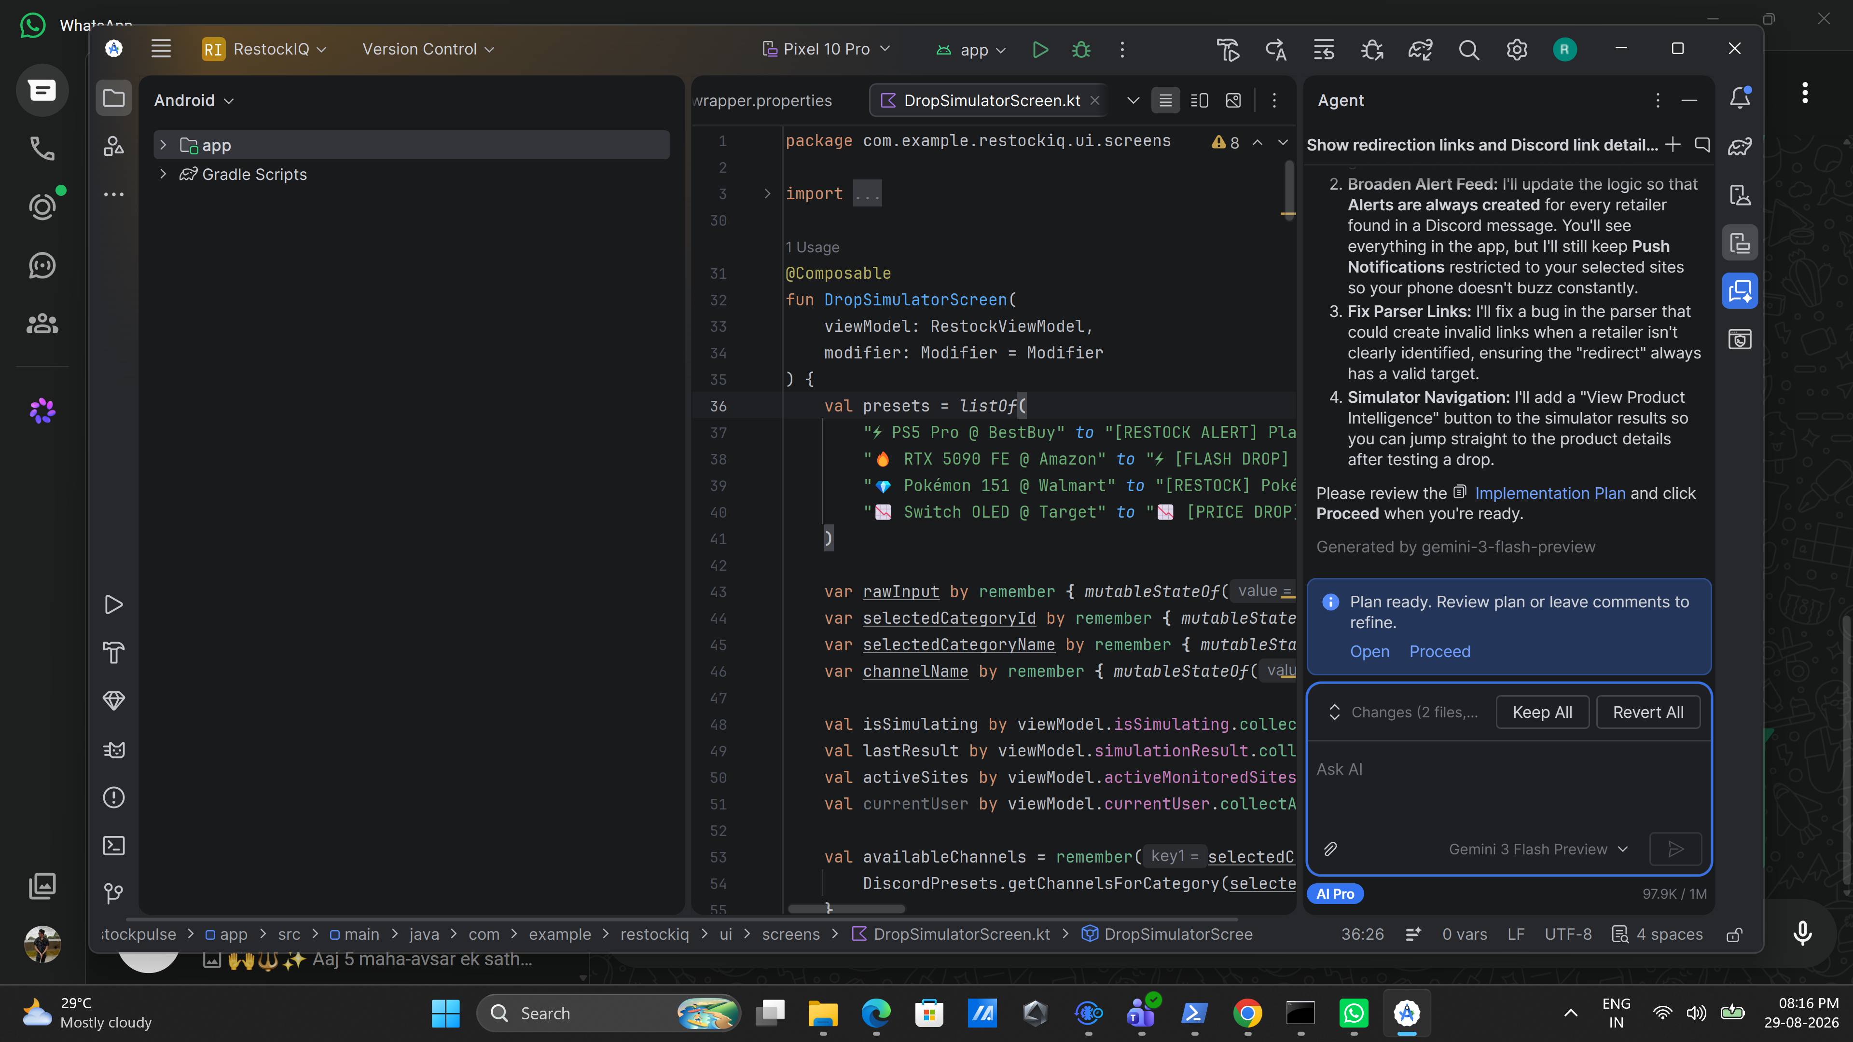The width and height of the screenshot is (1853, 1042).
Task: Select the DropSimulatorScreen.kt editor tab
Action: point(991,101)
